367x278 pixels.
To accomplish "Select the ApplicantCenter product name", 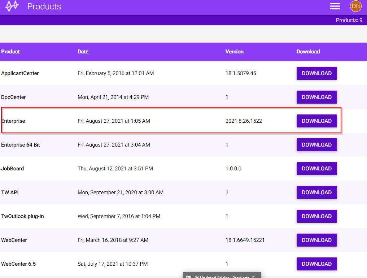I will pos(20,73).
